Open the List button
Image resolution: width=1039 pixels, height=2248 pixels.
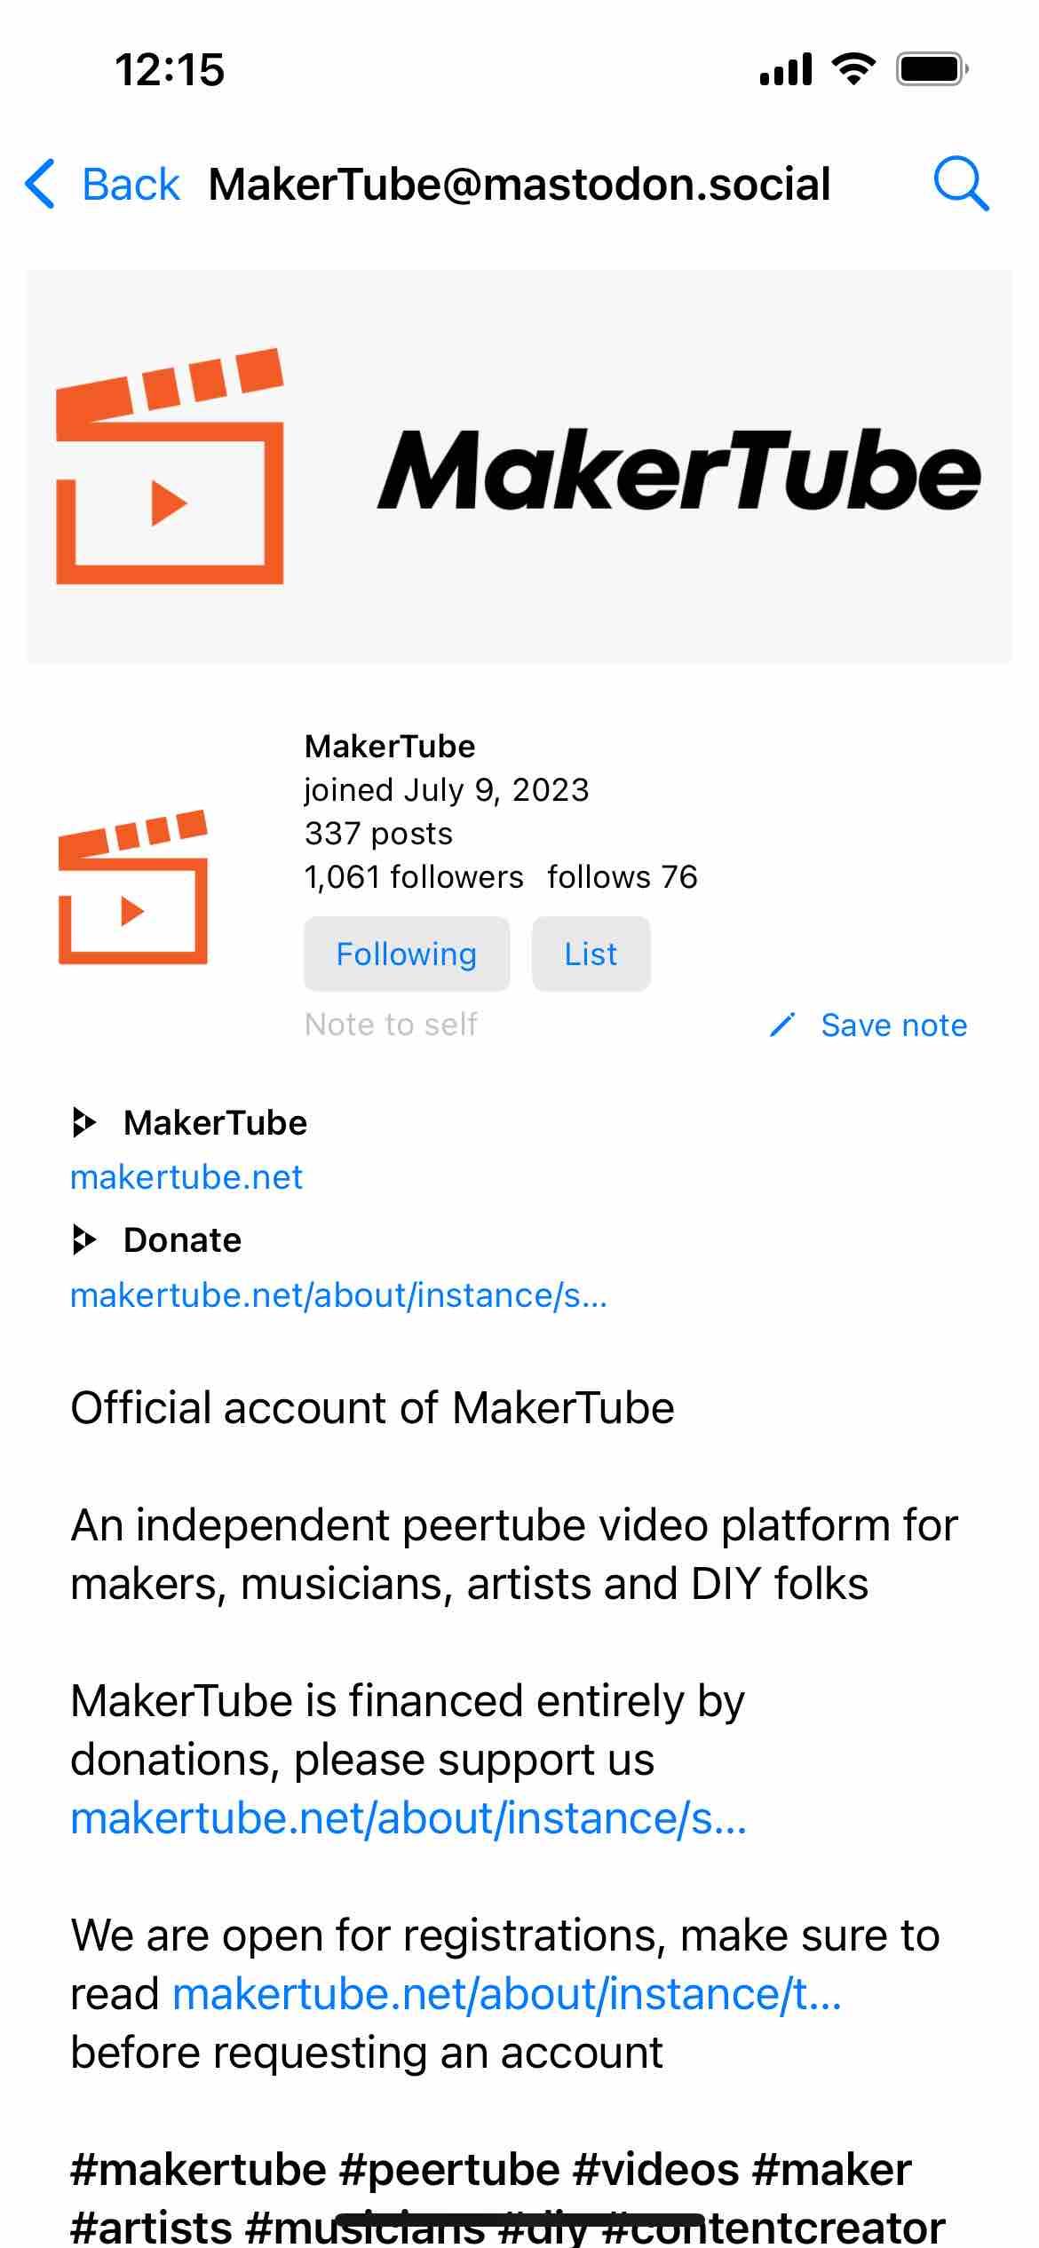click(591, 954)
